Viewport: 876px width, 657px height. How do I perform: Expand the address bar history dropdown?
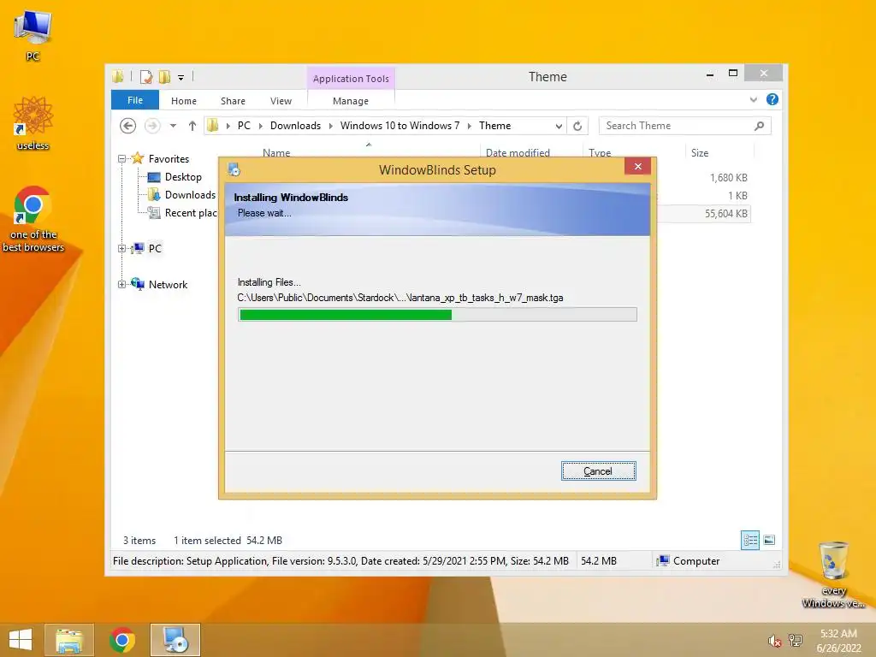[559, 127]
